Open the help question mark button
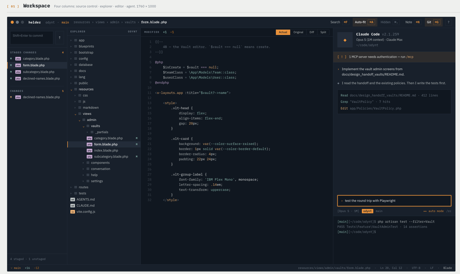 pos(449,22)
